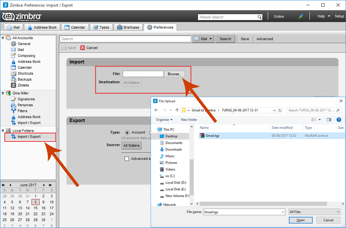This screenshot has height=228, width=346.
Task: Open Filters under Gina Miller
Action: click(x=22, y=111)
